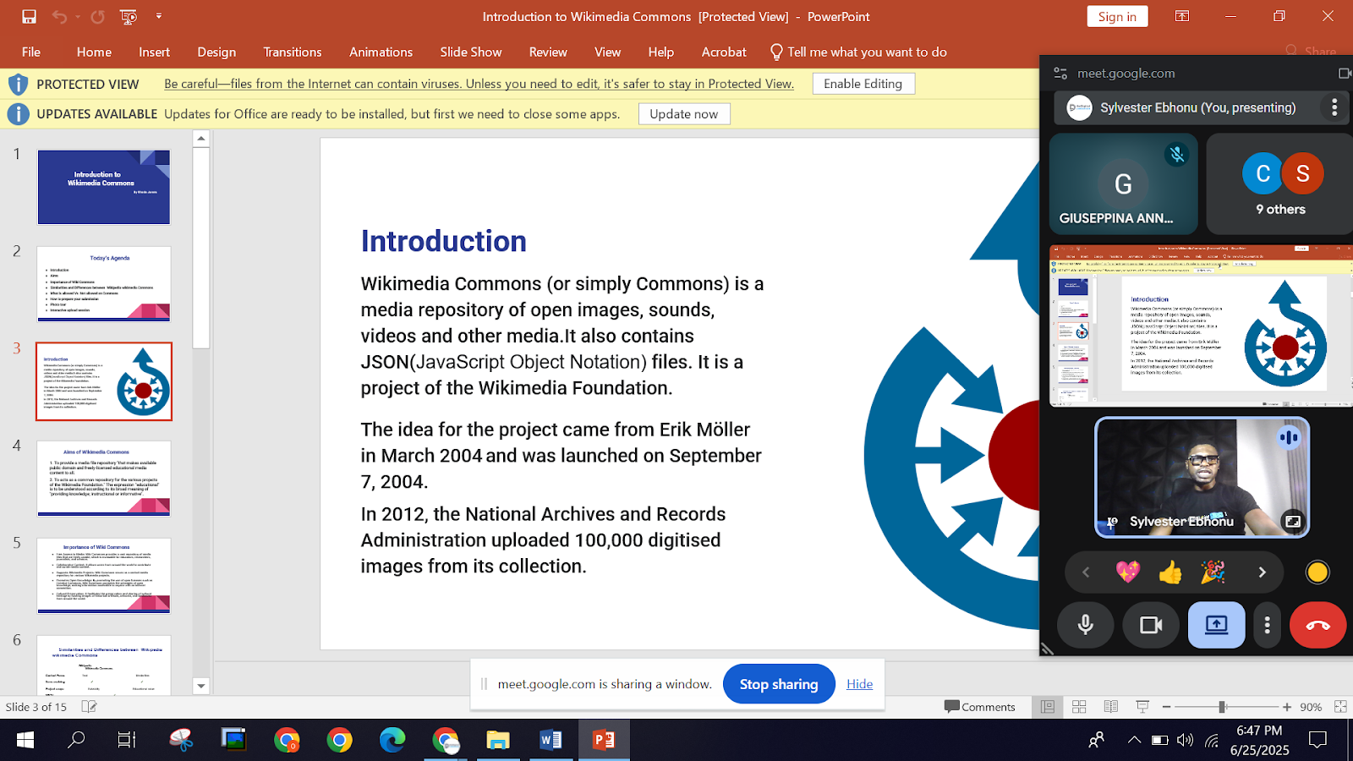Screen dimensions: 1353x761
Task: Send the sparkling heart reaction
Action: [1128, 572]
